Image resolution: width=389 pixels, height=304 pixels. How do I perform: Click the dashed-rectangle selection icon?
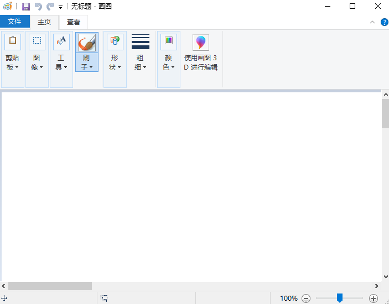pyautogui.click(x=37, y=41)
